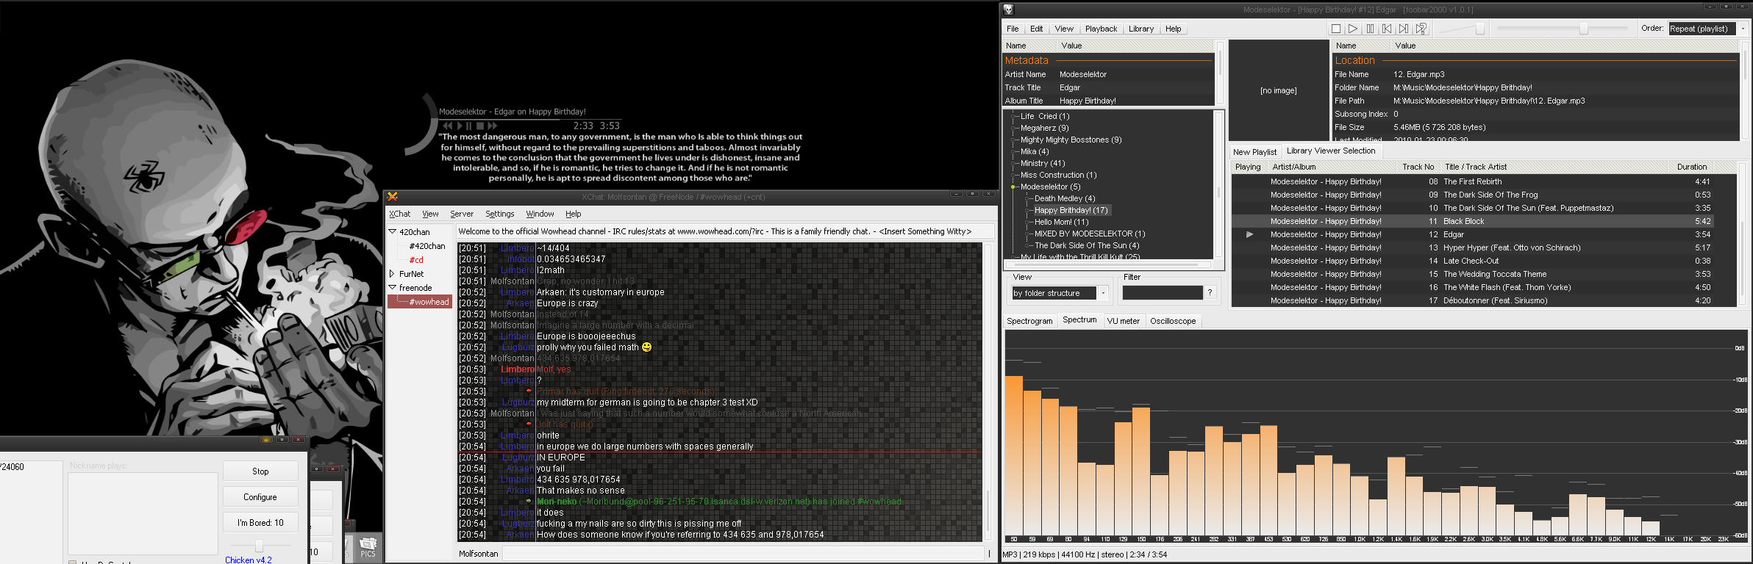Skip to next track in foobar2000

click(x=1404, y=29)
